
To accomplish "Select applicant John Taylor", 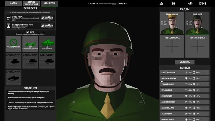I will click(185, 96).
